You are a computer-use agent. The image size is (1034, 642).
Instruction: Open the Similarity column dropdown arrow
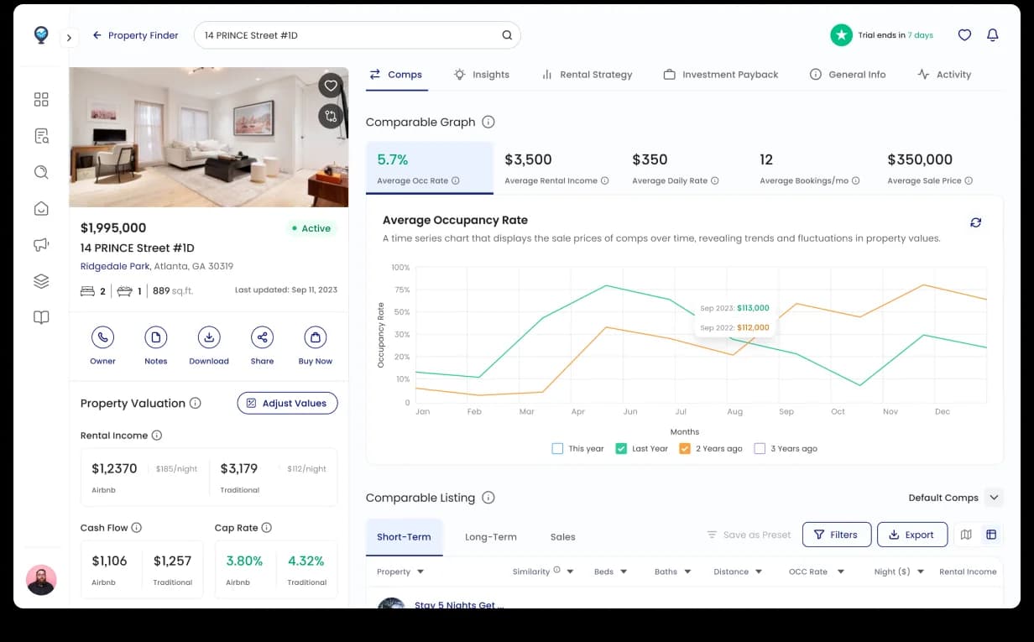point(570,572)
